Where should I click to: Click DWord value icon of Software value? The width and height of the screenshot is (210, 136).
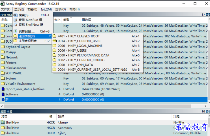[x=3, y=94]
